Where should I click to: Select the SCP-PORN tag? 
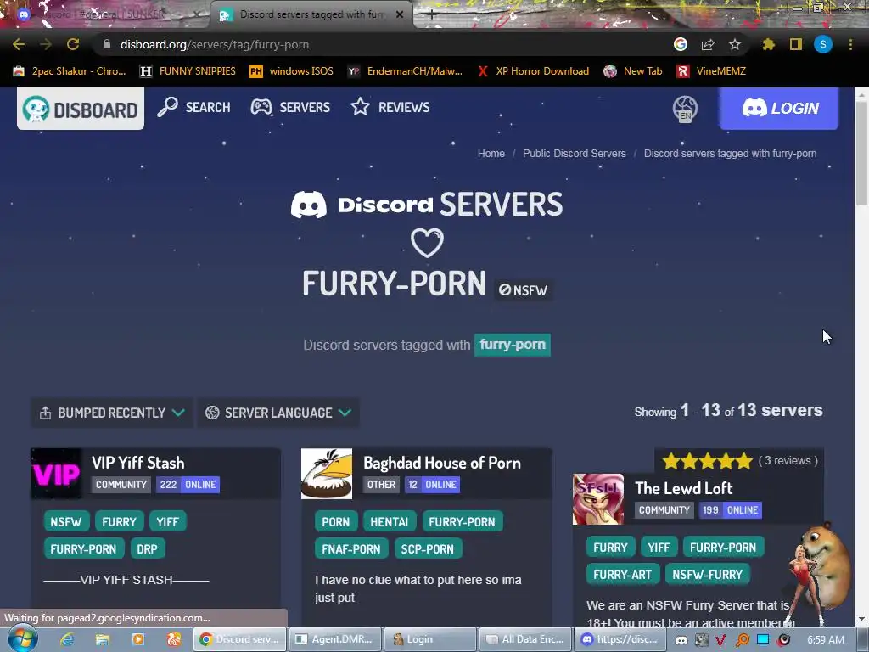pyautogui.click(x=428, y=549)
